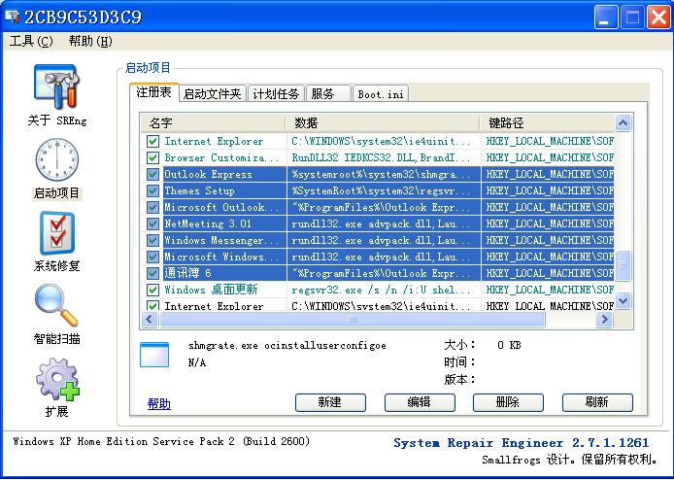
Task: Switch to the 注册表 tab
Action: click(x=153, y=92)
